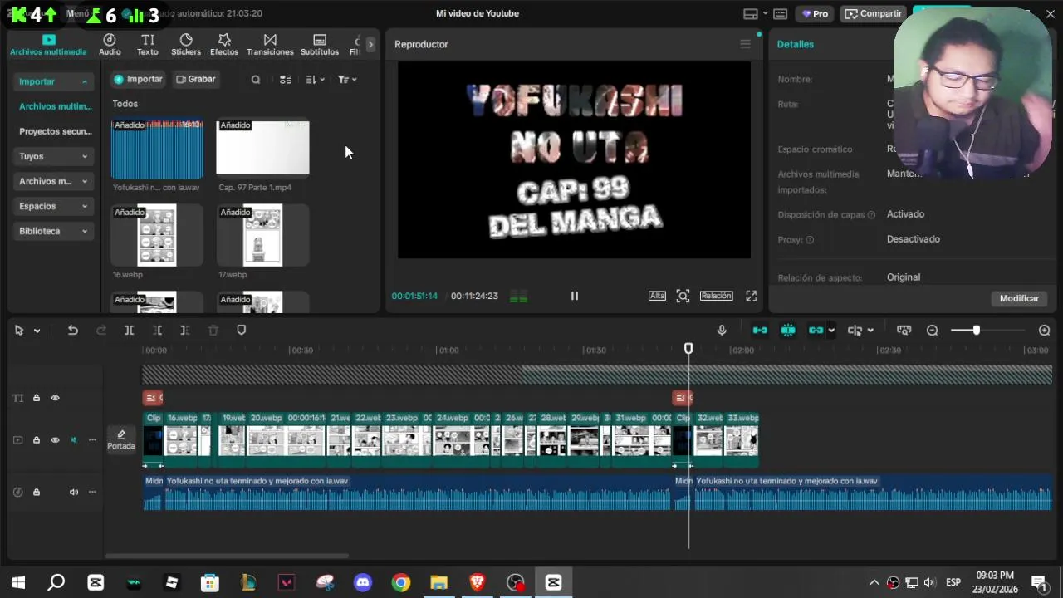Click the undo arrow in timeline toolbar
This screenshot has height=598, width=1063.
pos(73,331)
